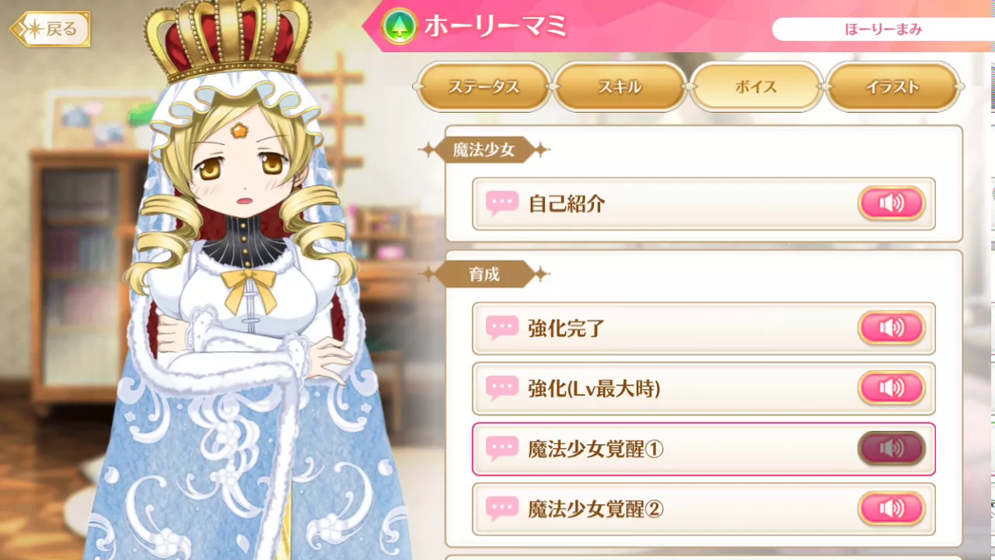This screenshot has width=995, height=560.
Task: Click the green forest attribute icon
Action: tap(398, 26)
